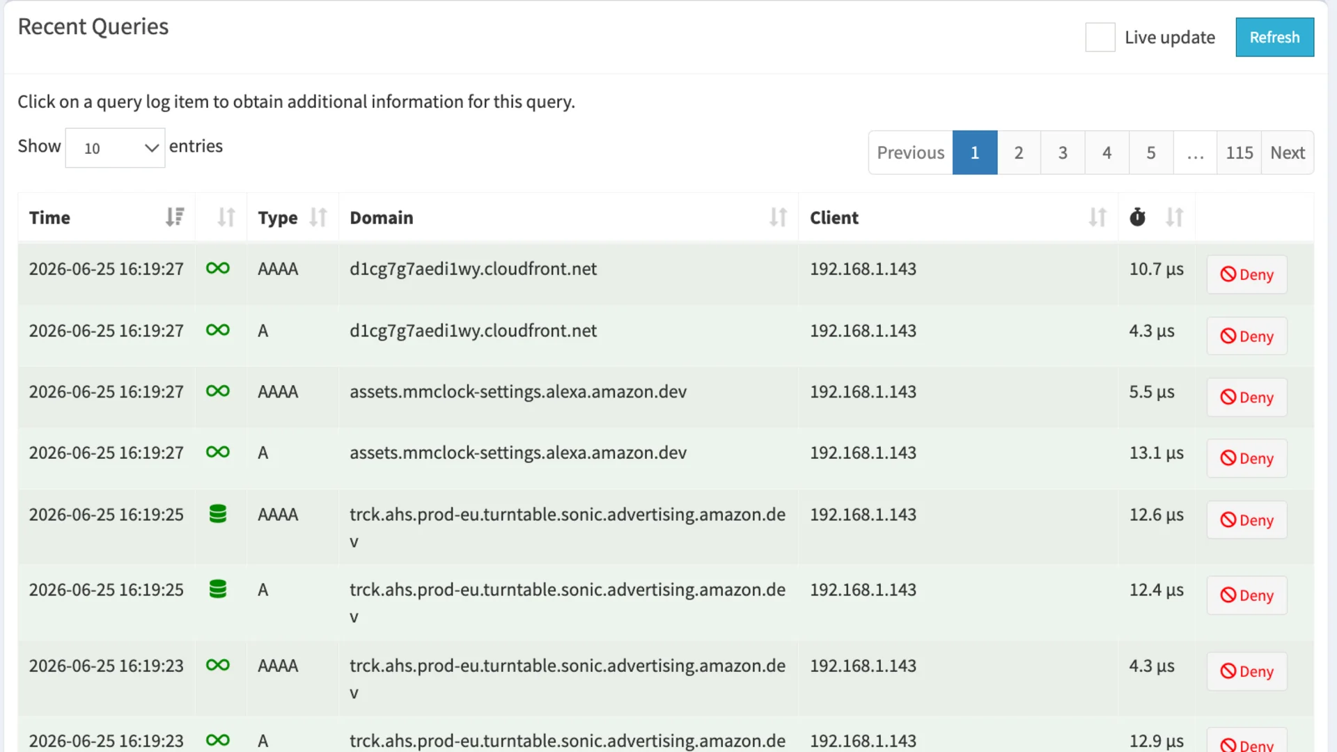Go to pagination page 5

click(x=1151, y=152)
